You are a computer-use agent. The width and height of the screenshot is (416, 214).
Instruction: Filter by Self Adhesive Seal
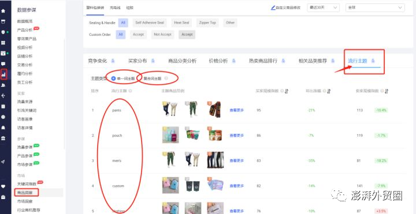click(150, 22)
